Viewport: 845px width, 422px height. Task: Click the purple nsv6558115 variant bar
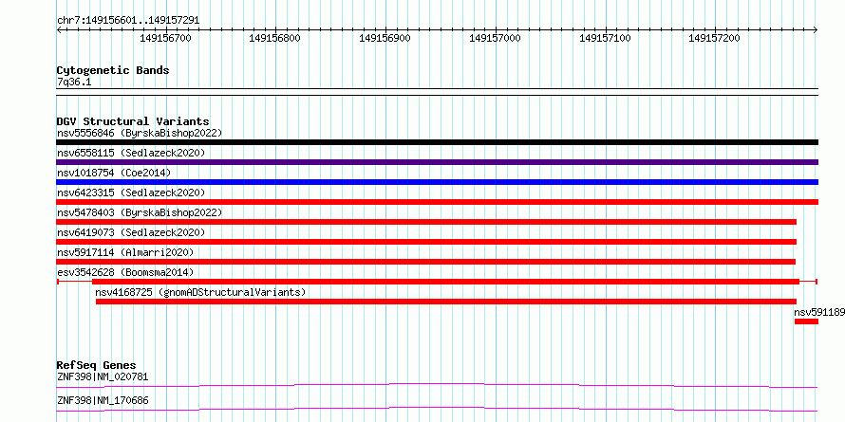[437, 162]
